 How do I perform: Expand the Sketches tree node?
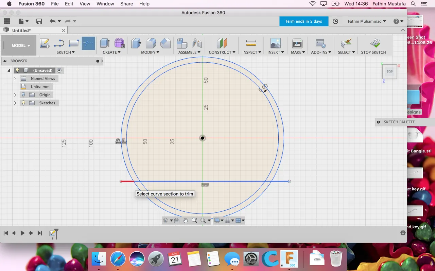pyautogui.click(x=15, y=103)
